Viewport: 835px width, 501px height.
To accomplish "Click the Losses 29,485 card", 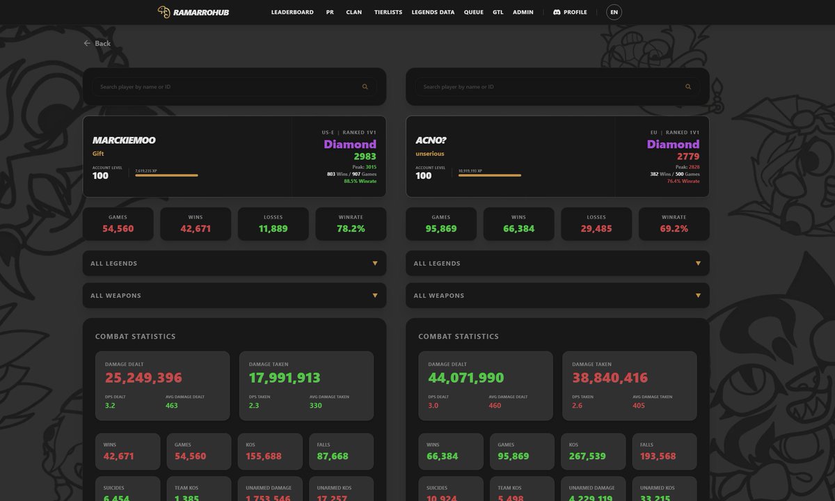I will [x=596, y=224].
